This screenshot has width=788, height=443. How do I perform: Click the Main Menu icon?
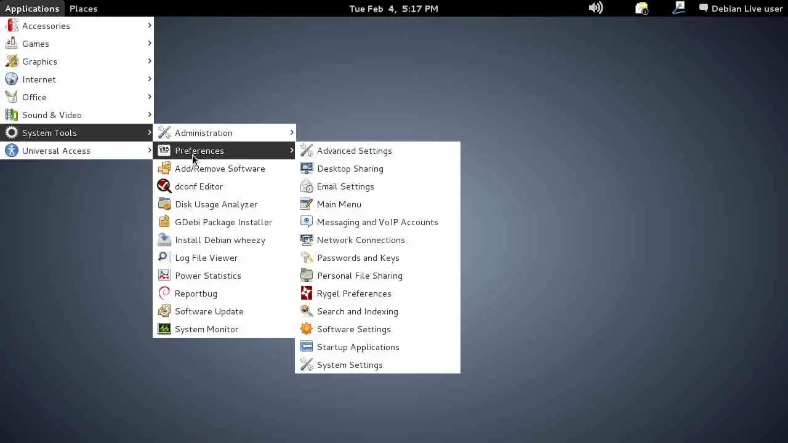[x=307, y=204]
